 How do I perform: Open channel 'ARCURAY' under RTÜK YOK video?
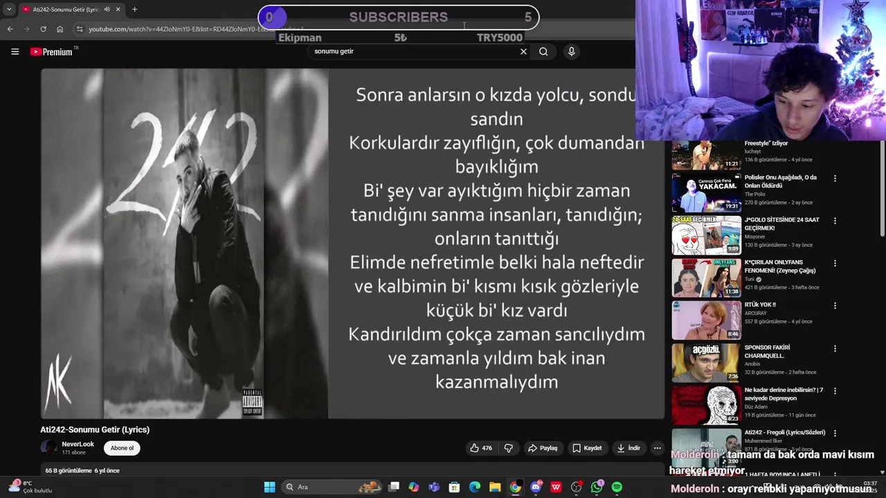pyautogui.click(x=756, y=313)
